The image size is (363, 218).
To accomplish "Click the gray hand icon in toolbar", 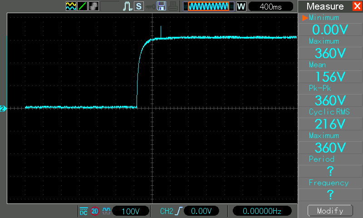I will click(x=93, y=6).
